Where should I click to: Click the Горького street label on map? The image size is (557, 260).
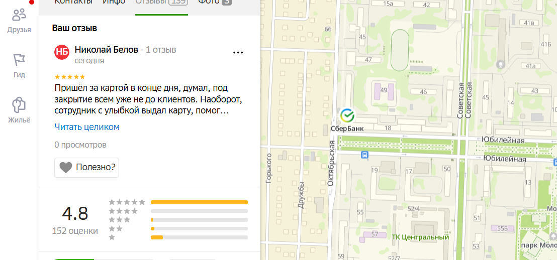click(x=268, y=168)
